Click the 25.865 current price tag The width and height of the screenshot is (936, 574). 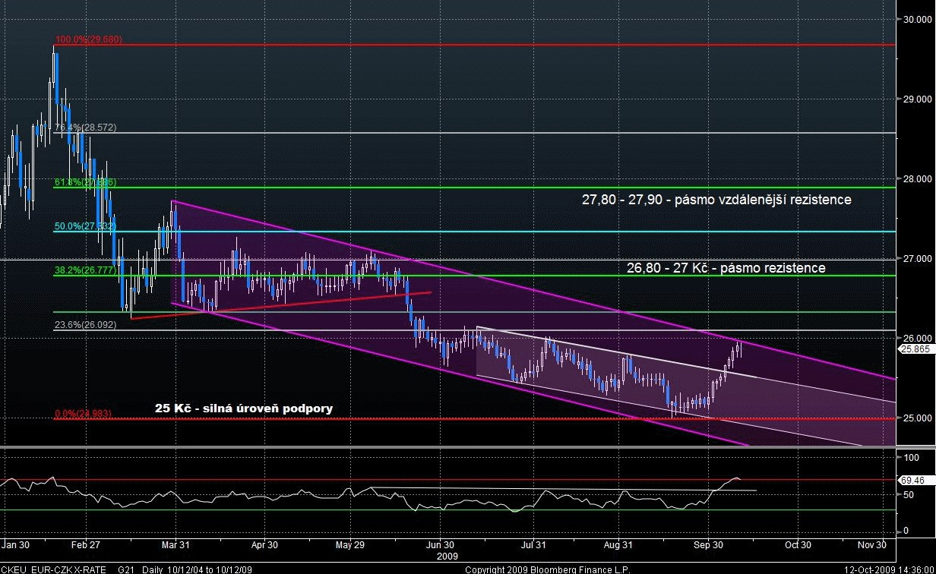tap(914, 349)
